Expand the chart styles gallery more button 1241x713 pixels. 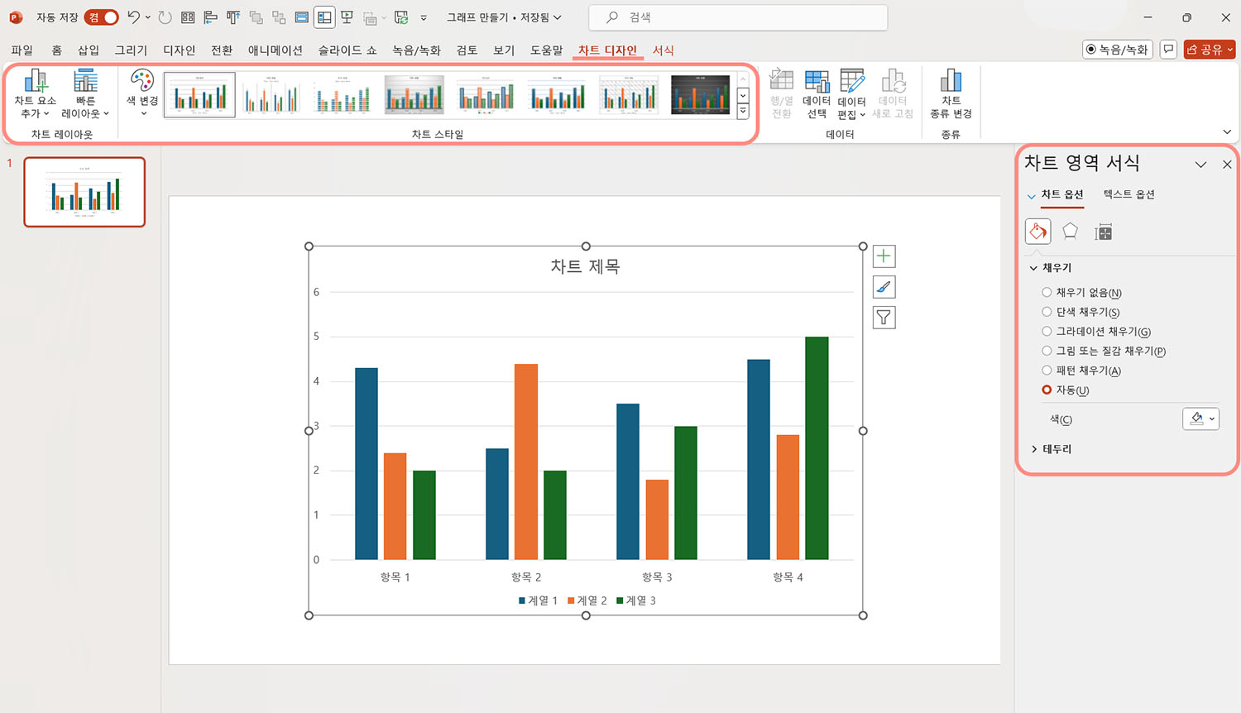tap(743, 111)
